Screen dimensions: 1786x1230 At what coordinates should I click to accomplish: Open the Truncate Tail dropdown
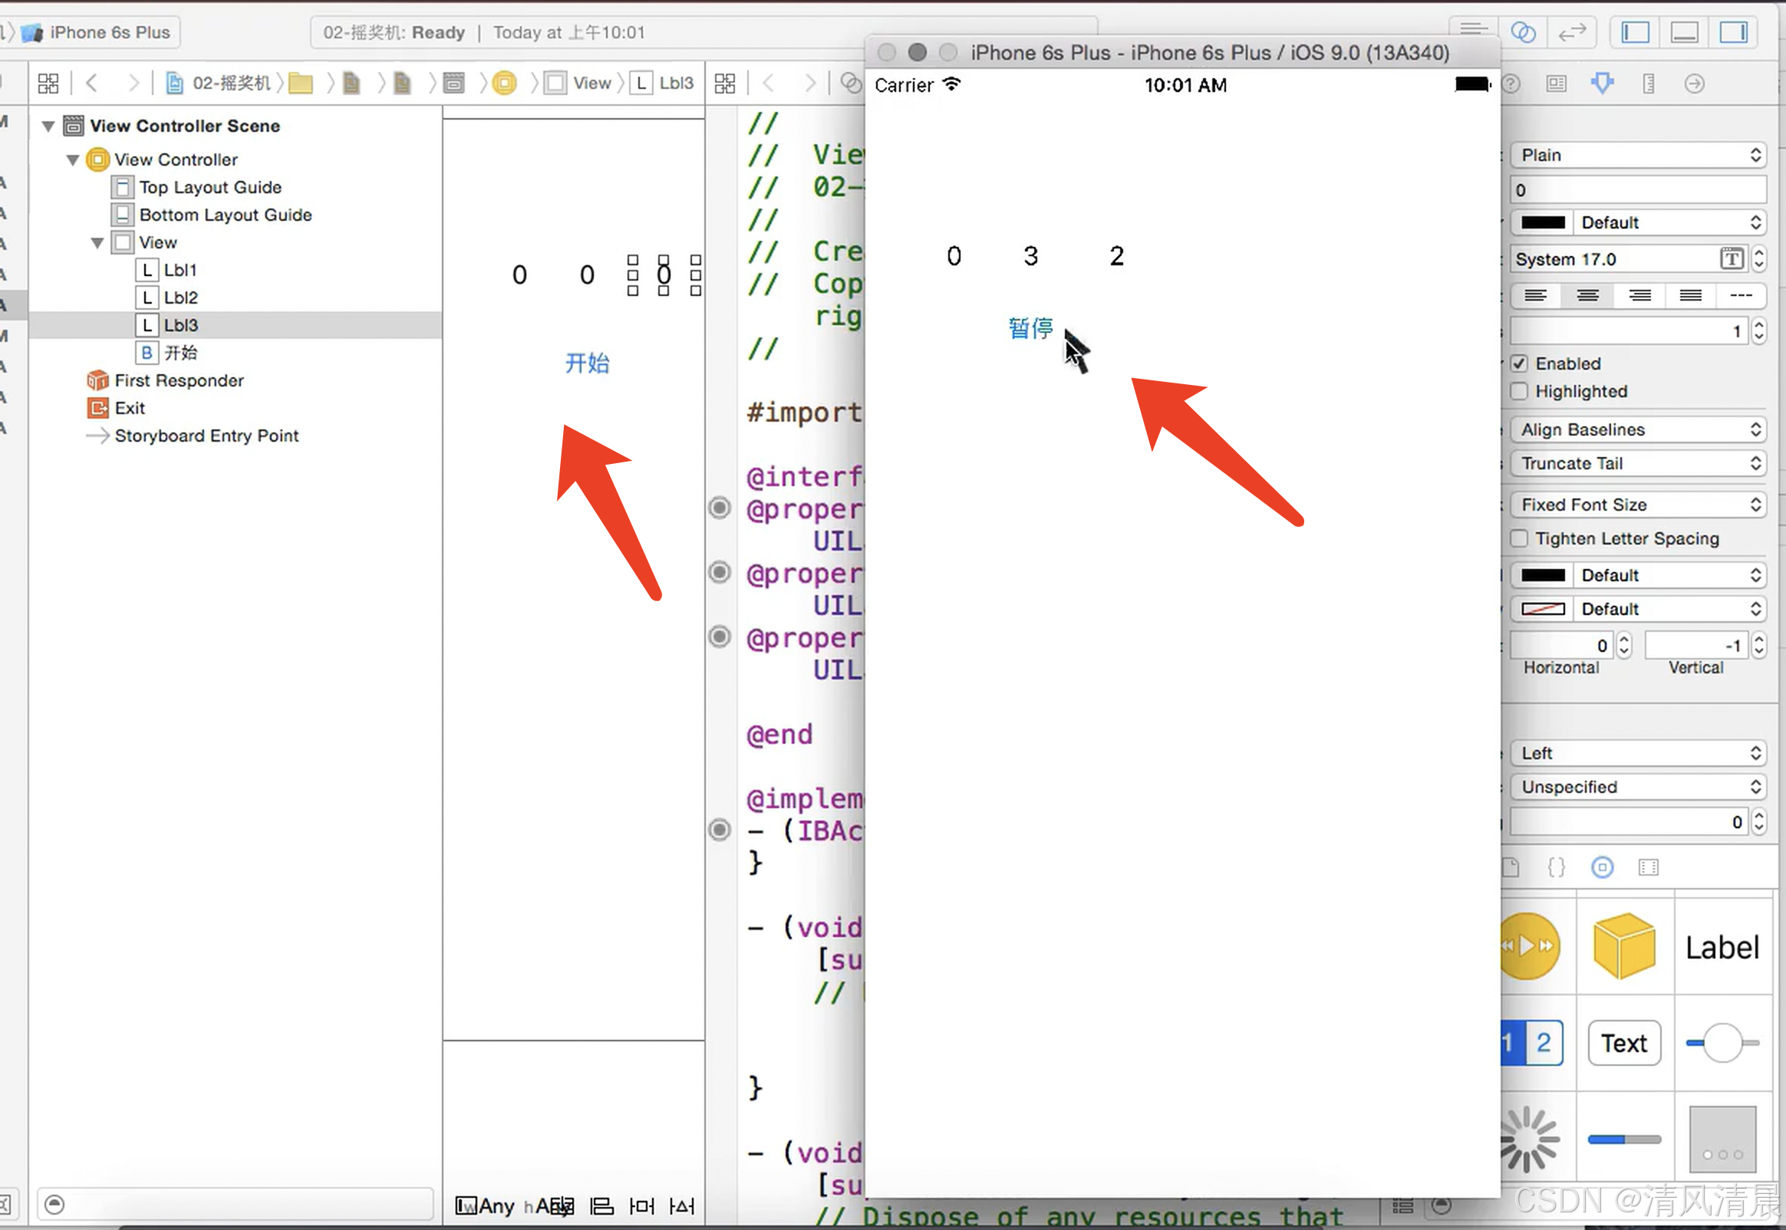(x=1637, y=463)
